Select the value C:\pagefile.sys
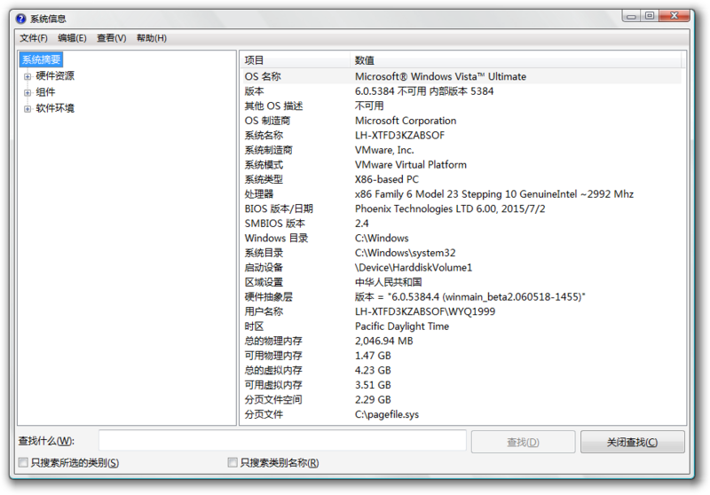This screenshot has height=495, width=710. pyautogui.click(x=387, y=414)
